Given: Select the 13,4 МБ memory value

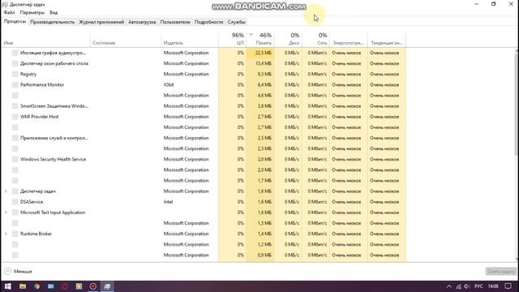Looking at the screenshot, I should [x=264, y=63].
